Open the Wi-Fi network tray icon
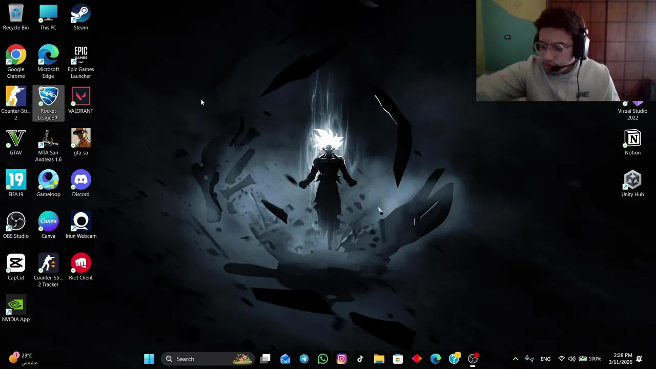The image size is (656, 369). [x=562, y=359]
